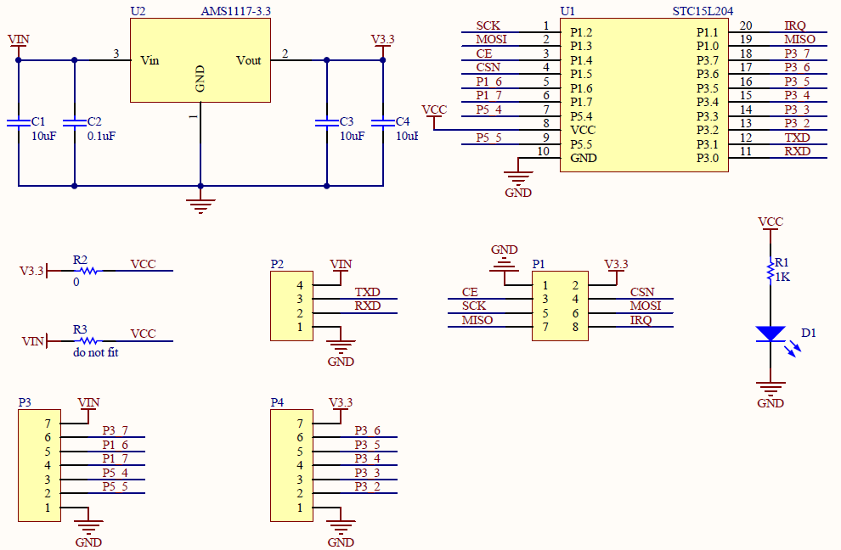Click the 1K value next to R1
The height and width of the screenshot is (550, 841).
(782, 278)
